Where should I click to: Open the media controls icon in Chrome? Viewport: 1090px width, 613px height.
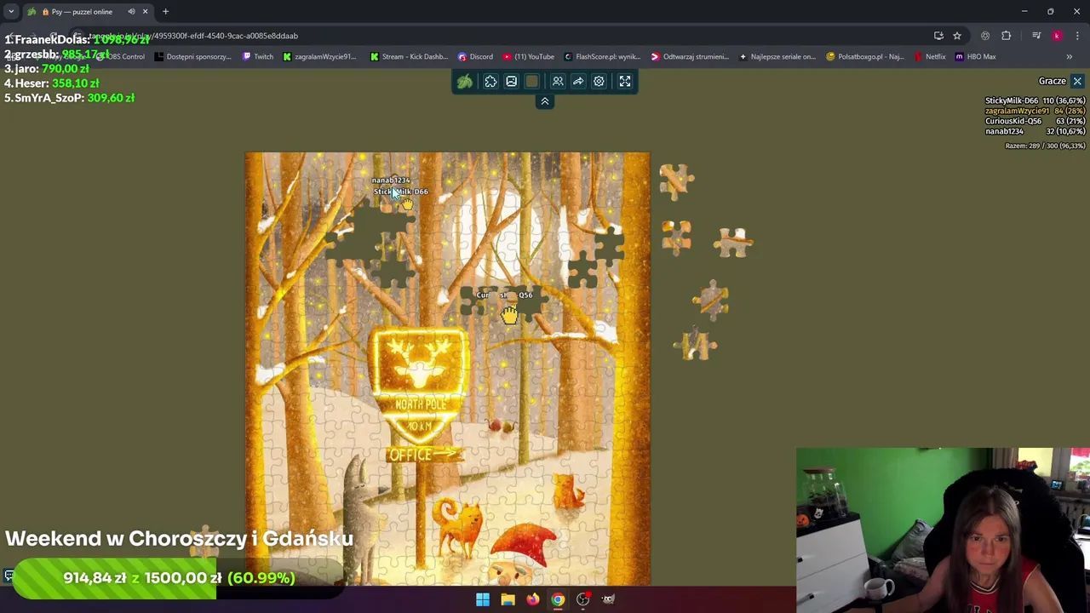[x=1036, y=36]
